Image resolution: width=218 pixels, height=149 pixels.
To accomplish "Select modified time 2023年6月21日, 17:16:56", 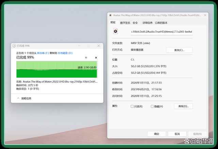I will [x=146, y=89].
